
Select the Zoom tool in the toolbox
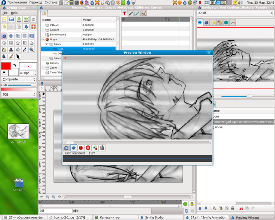(31, 49)
